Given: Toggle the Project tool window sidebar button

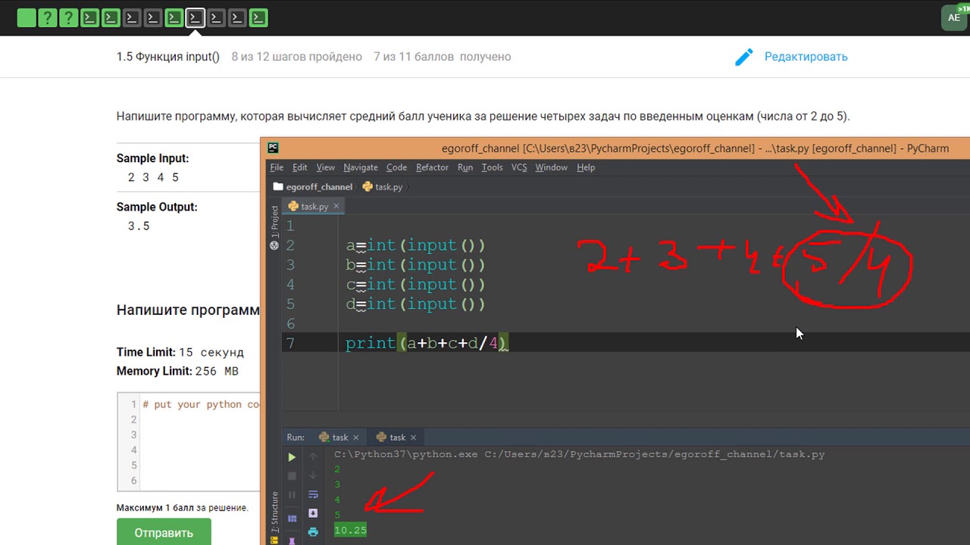Looking at the screenshot, I should click(x=274, y=228).
